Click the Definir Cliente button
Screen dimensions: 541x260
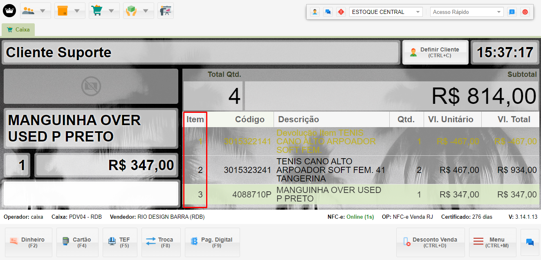point(435,52)
